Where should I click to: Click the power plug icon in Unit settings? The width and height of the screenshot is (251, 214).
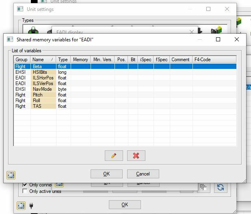(31, 205)
